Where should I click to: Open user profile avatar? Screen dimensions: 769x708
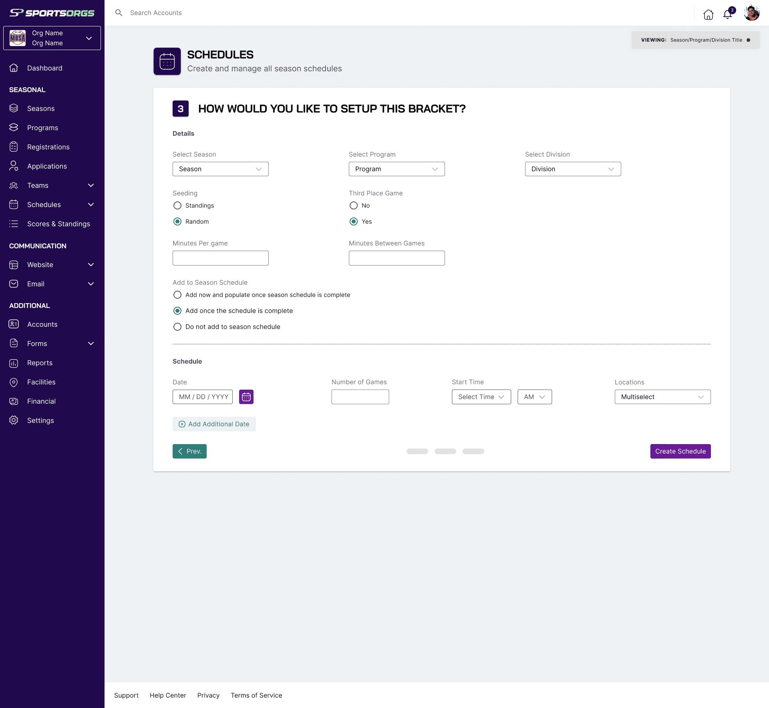coord(751,13)
